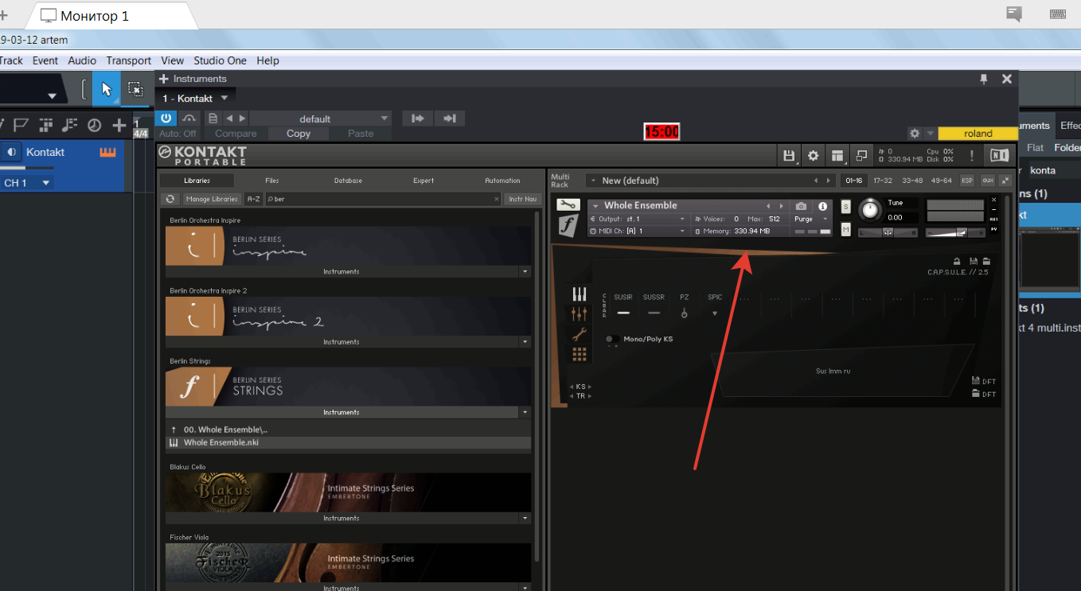Toggle the SUSSR articulation slot
The image size is (1081, 591).
[654, 313]
